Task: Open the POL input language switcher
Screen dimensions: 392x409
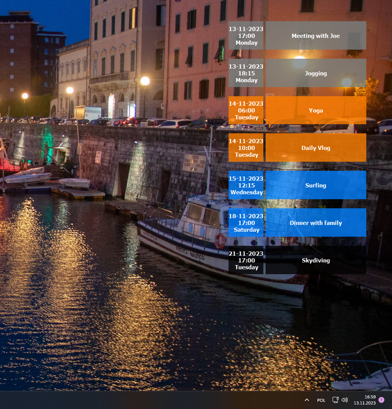Action: click(x=321, y=400)
